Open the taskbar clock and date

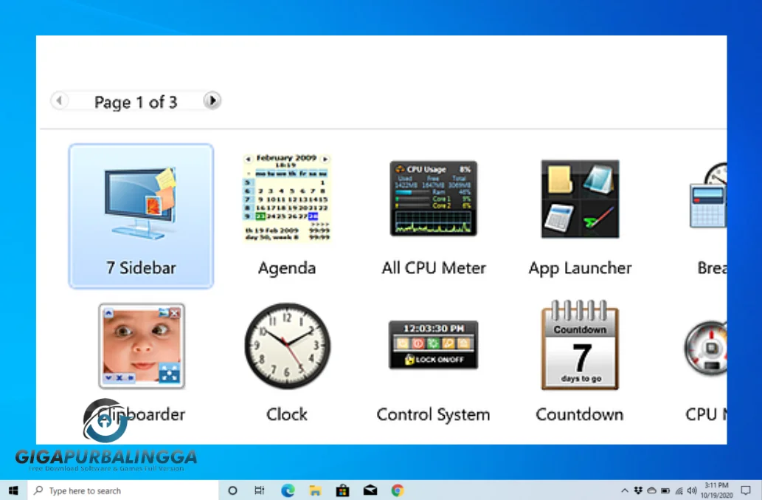tap(716, 490)
